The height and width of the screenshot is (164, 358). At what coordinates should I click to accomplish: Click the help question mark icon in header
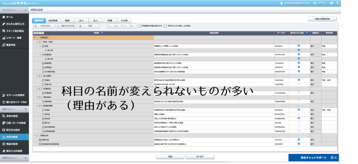(x=337, y=3)
